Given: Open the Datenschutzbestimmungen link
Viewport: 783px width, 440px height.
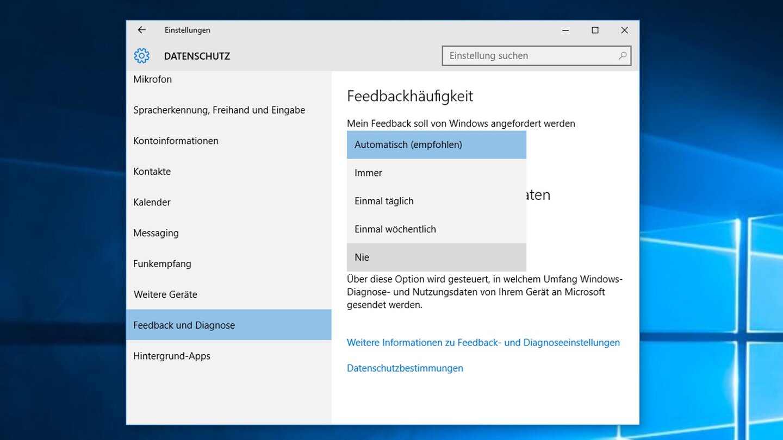Looking at the screenshot, I should [x=405, y=368].
